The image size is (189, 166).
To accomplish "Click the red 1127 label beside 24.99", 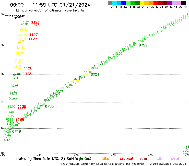I will (33, 39).
